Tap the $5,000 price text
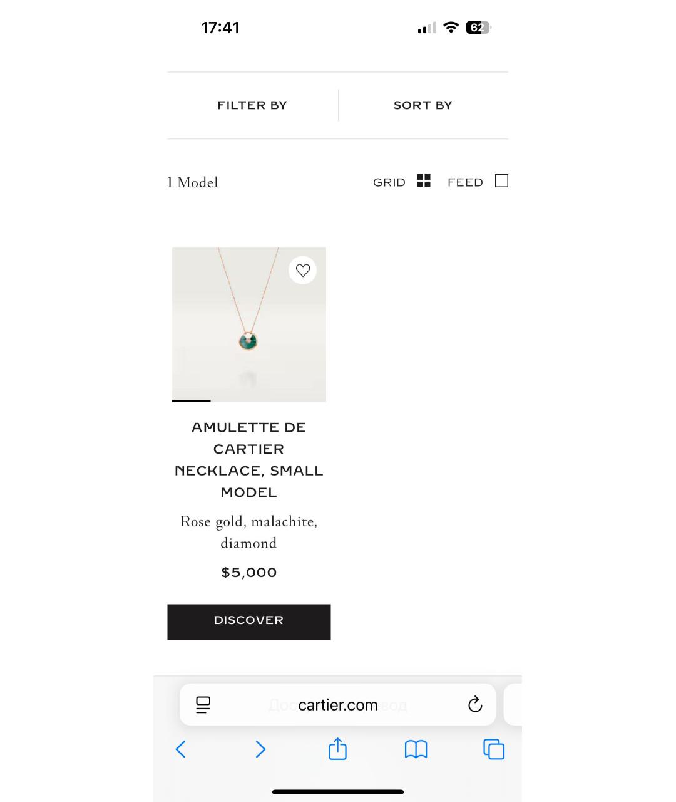The height and width of the screenshot is (802, 676). 248,572
